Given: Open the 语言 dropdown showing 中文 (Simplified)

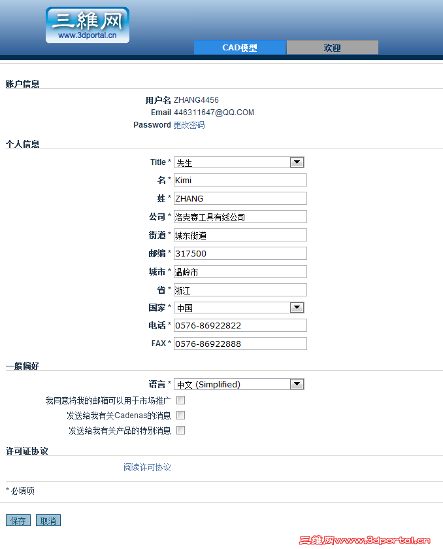Looking at the screenshot, I should click(238, 385).
